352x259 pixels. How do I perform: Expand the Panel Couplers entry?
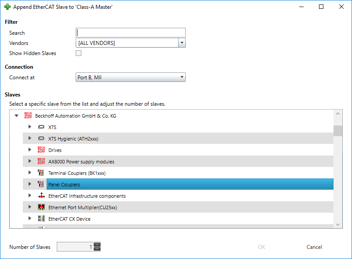click(x=29, y=184)
